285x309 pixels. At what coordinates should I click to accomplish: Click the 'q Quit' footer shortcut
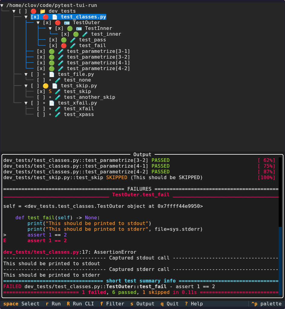[169, 304]
